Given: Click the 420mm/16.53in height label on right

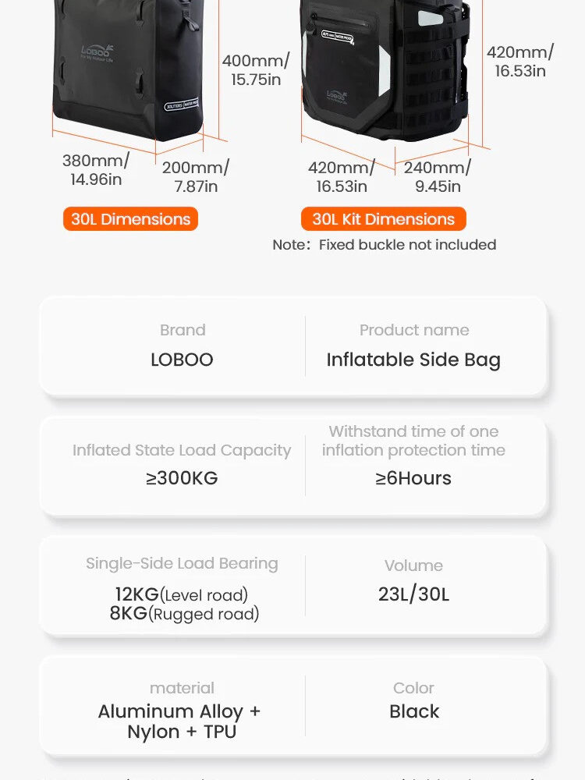Looking at the screenshot, I should [x=519, y=61].
